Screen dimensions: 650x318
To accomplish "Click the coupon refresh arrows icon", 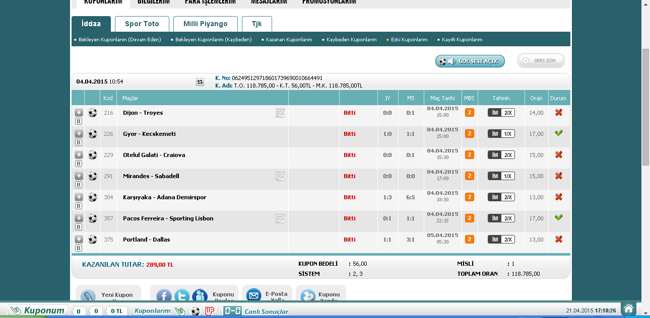I will click(x=200, y=82).
